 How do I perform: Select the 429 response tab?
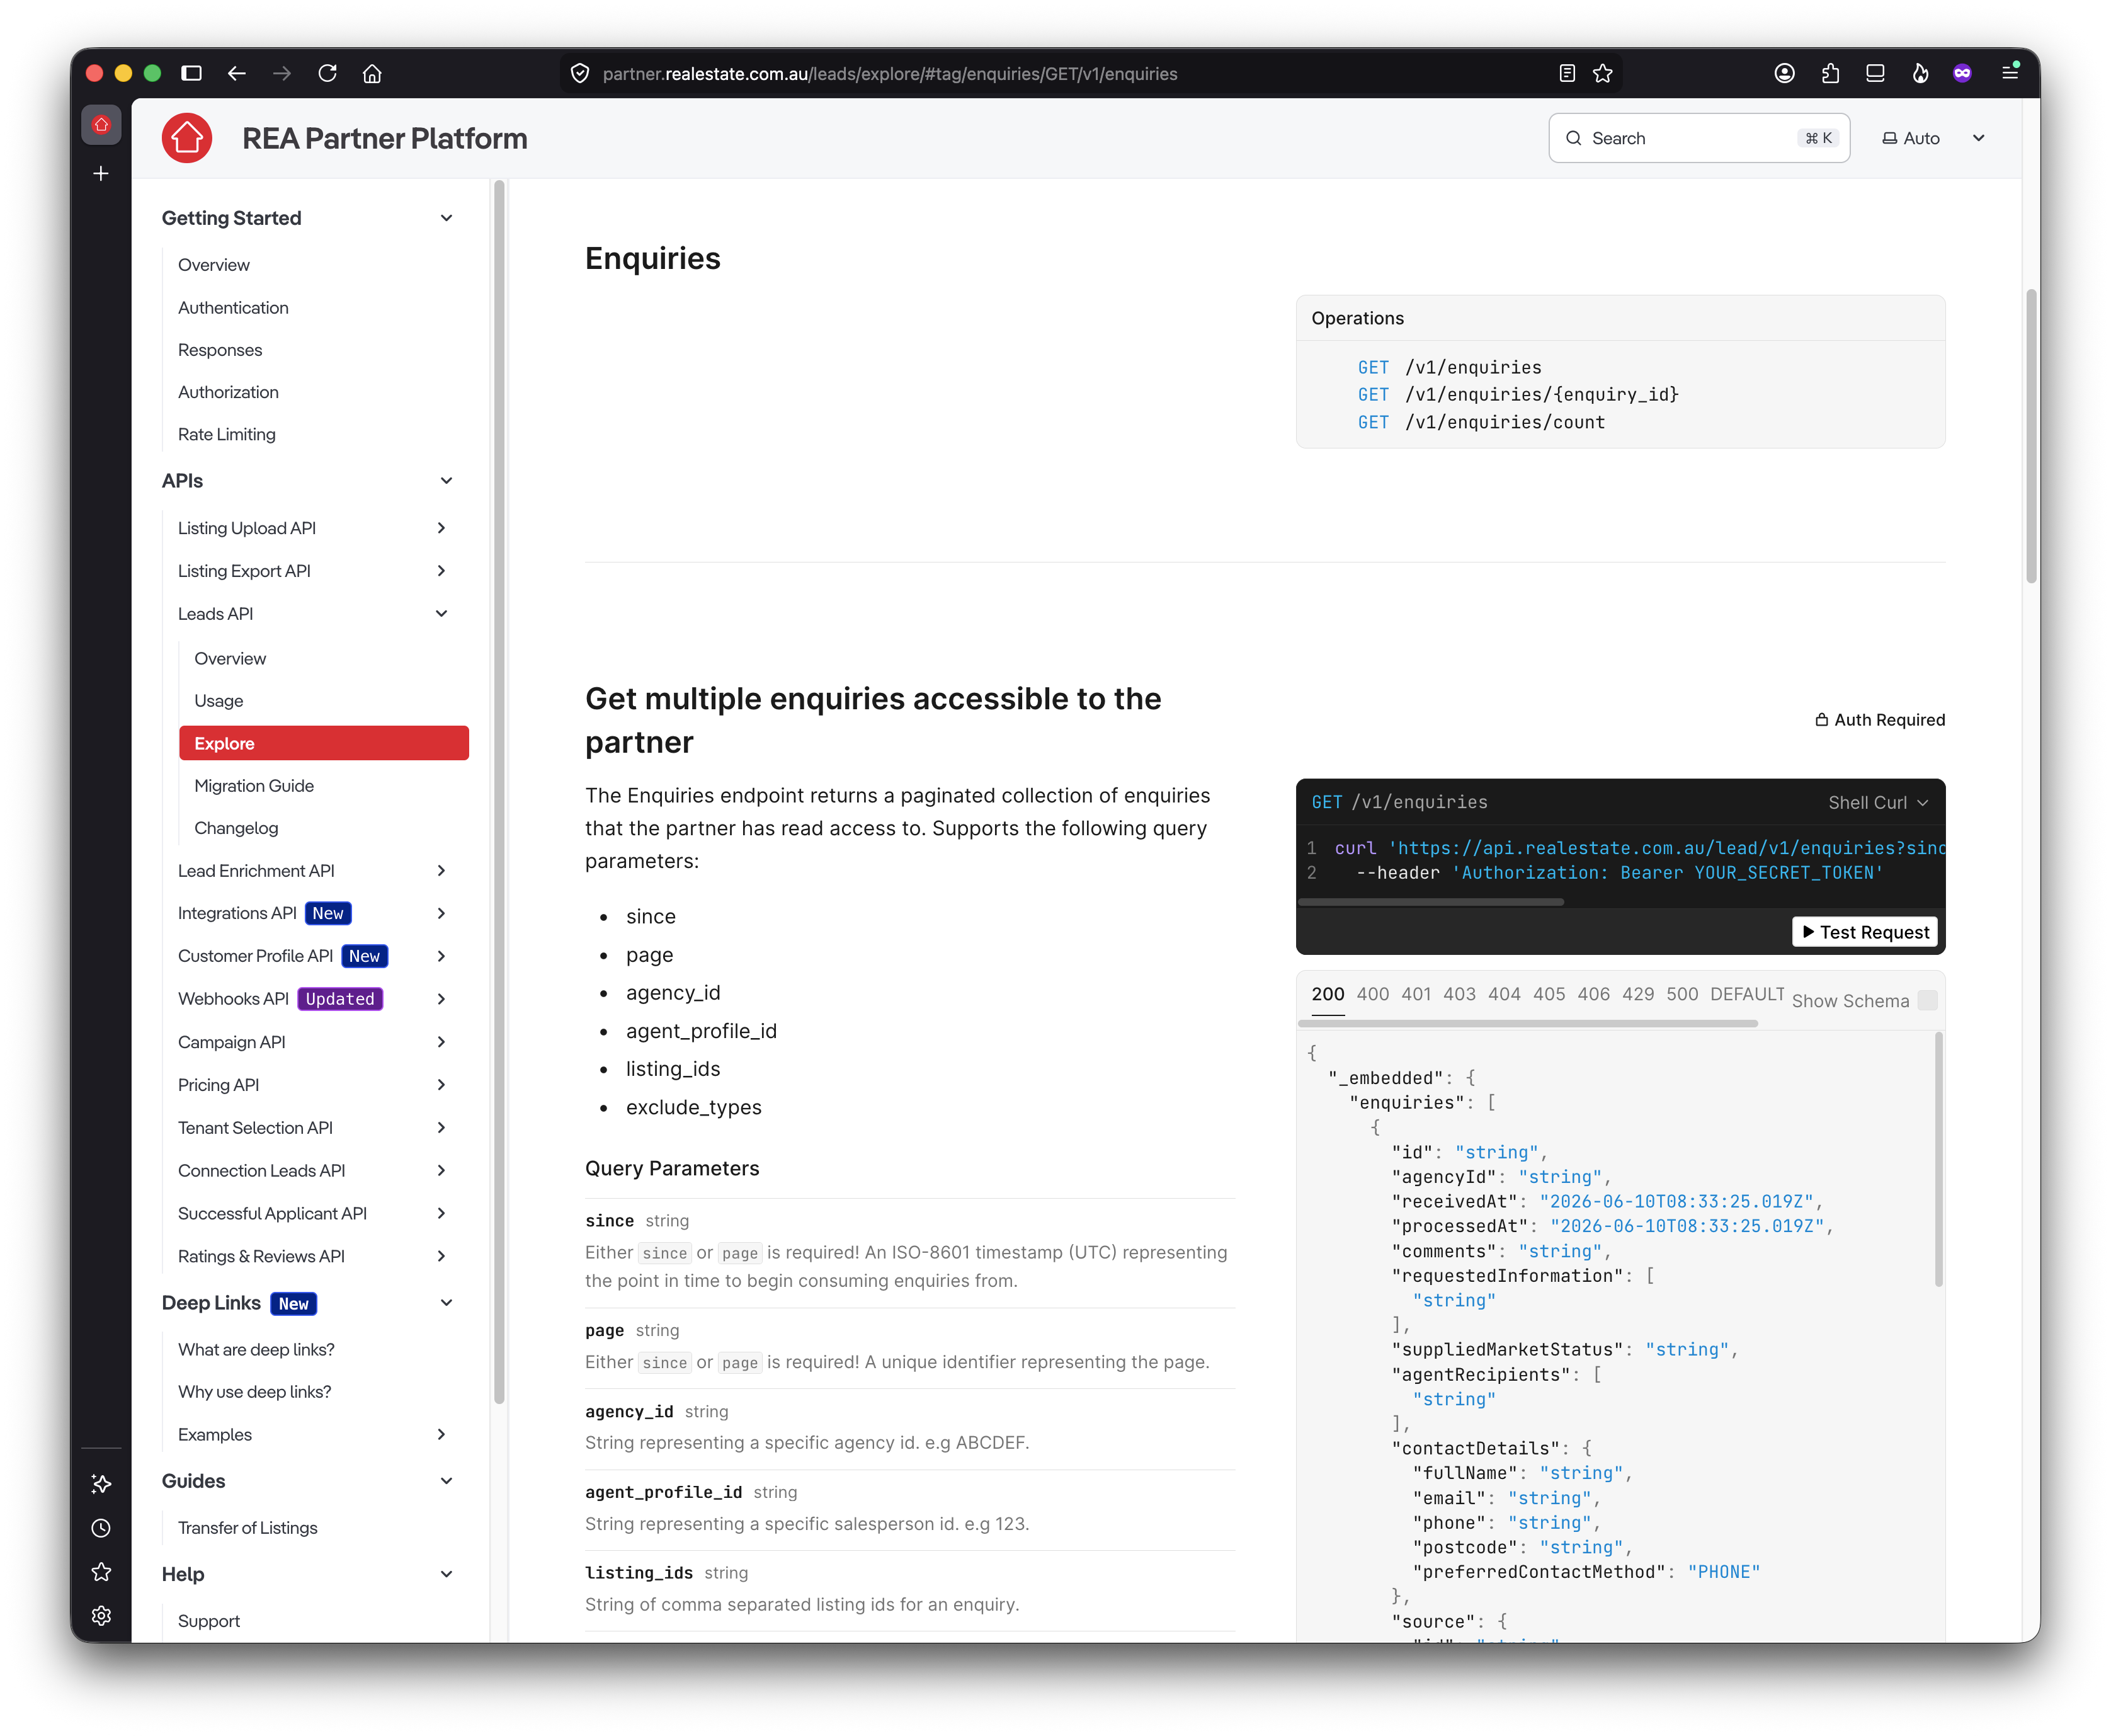tap(1637, 994)
